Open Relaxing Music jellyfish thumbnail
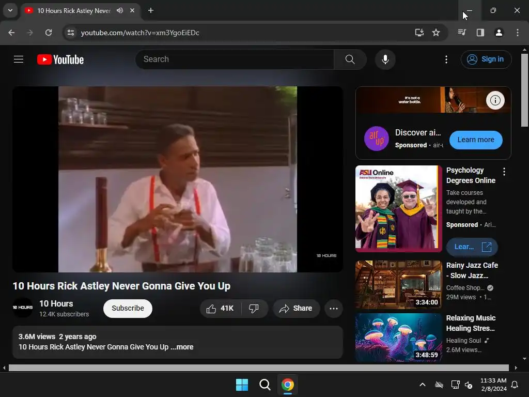The height and width of the screenshot is (397, 529). tap(398, 337)
